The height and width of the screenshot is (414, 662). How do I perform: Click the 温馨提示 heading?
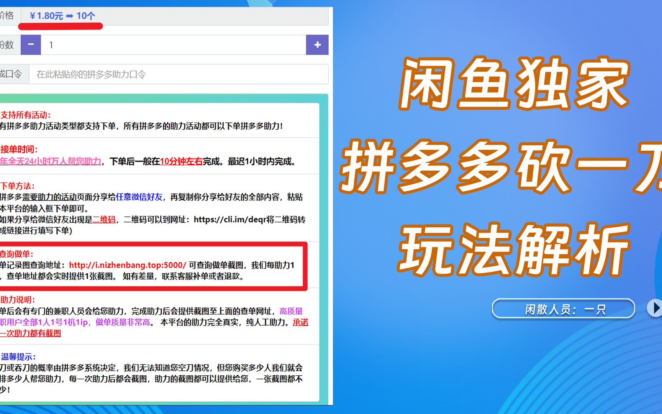tap(18, 357)
